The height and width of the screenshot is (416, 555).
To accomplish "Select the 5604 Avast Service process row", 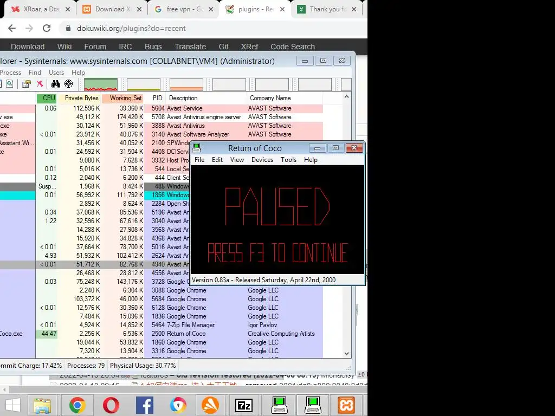I will [x=162, y=108].
